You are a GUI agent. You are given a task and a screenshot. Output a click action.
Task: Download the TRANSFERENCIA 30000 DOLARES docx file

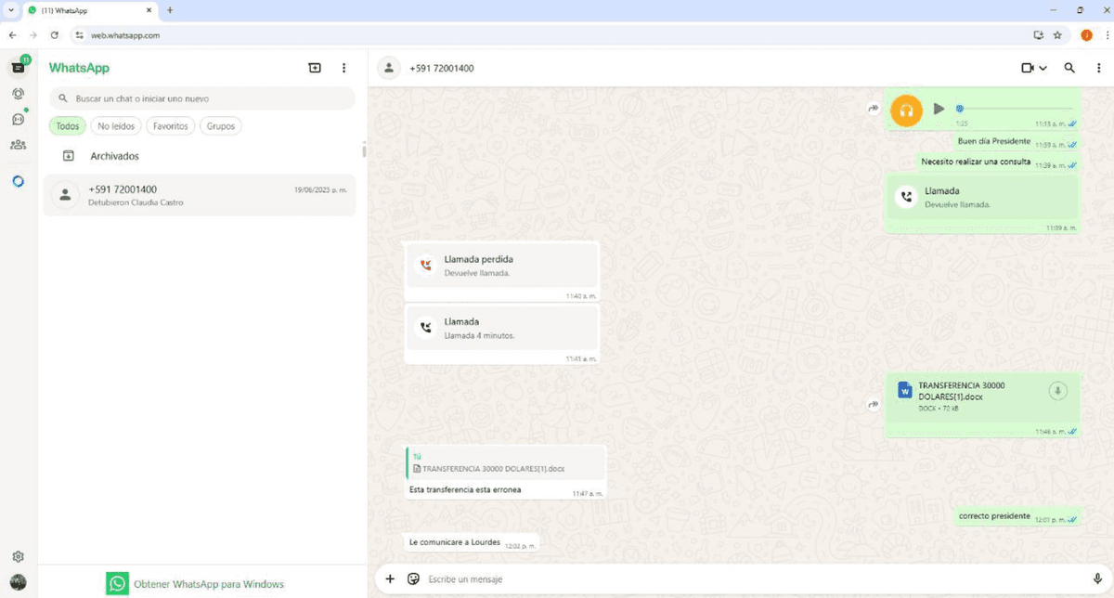[1057, 391]
